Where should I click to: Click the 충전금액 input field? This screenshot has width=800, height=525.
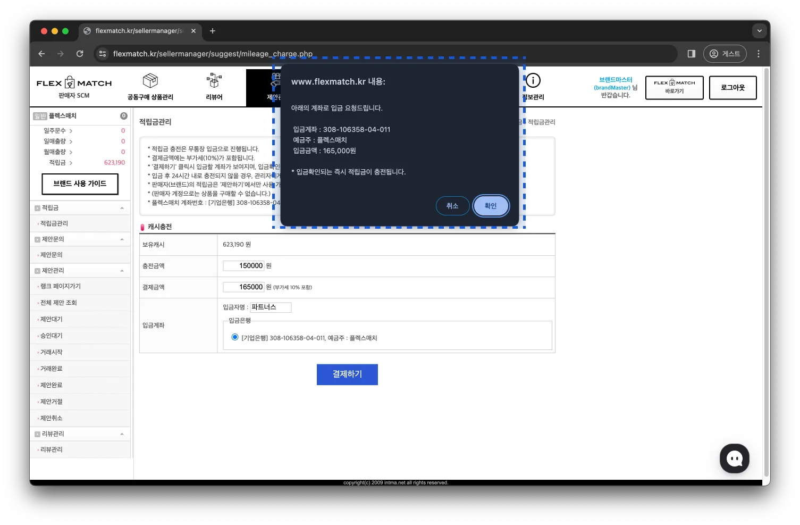243,266
